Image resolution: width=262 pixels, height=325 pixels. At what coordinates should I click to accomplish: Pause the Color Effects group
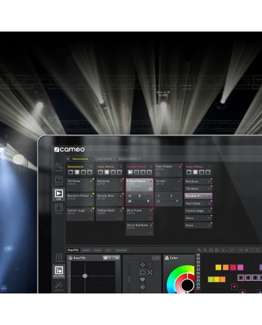tap(107, 172)
